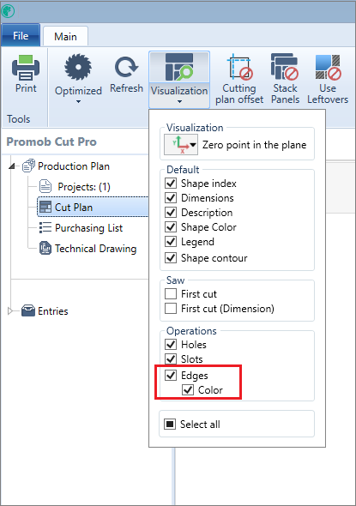This screenshot has height=506, width=356.
Task: Open the Optimized dropdown arrow
Action: [78, 102]
